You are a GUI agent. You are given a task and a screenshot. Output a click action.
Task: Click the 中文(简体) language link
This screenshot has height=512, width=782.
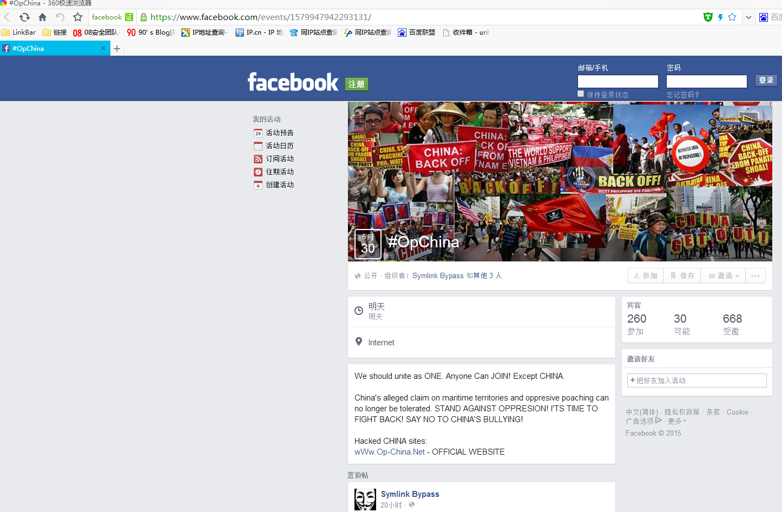pos(642,412)
